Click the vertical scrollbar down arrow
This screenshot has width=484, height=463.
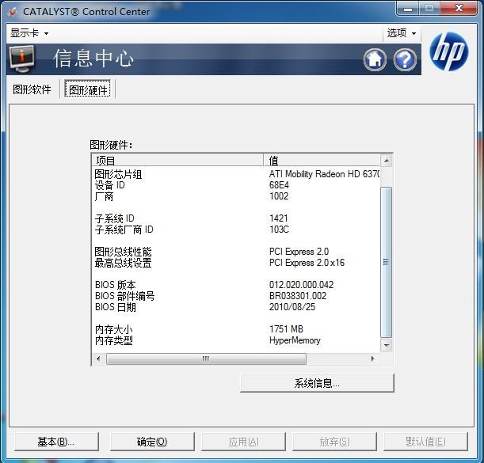(386, 345)
